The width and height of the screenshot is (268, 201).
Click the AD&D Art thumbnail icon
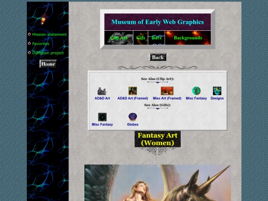(x=102, y=91)
